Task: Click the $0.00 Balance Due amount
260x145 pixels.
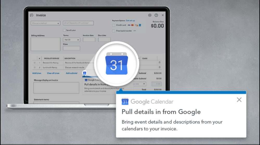Action: click(157, 26)
